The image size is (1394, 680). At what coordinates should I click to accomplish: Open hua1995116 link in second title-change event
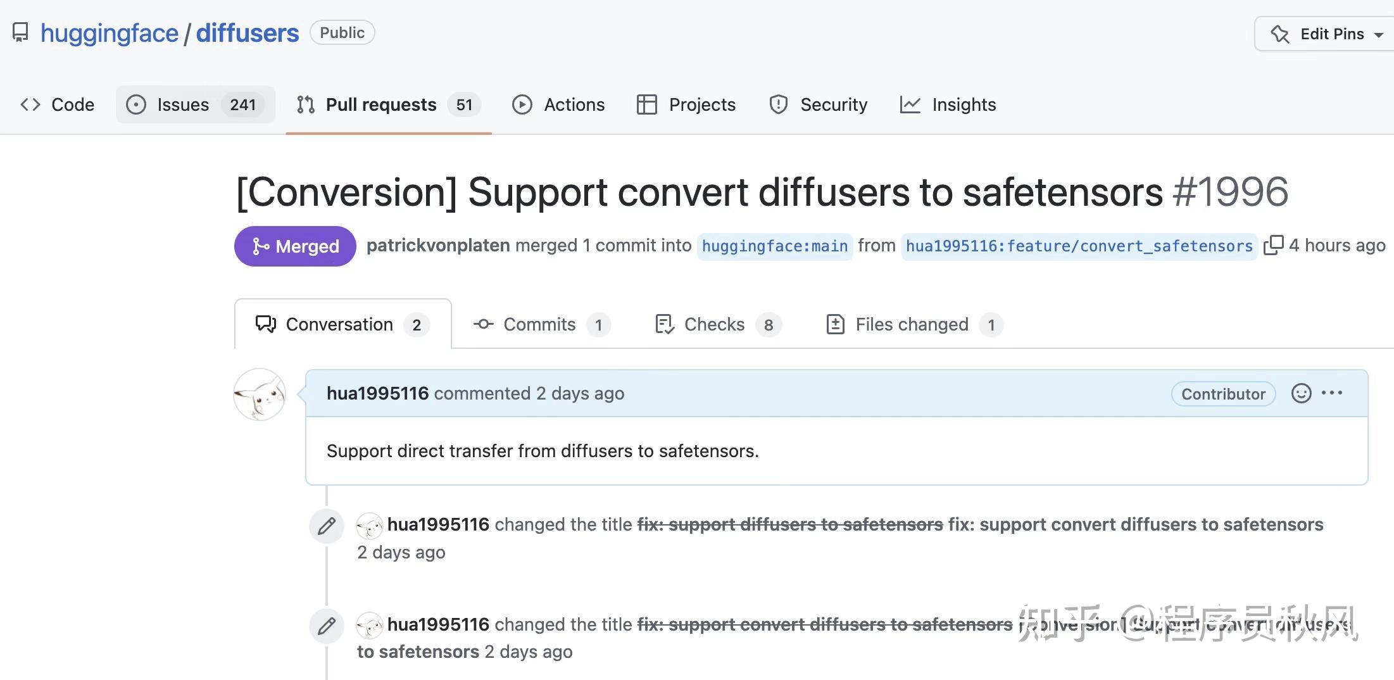point(438,624)
